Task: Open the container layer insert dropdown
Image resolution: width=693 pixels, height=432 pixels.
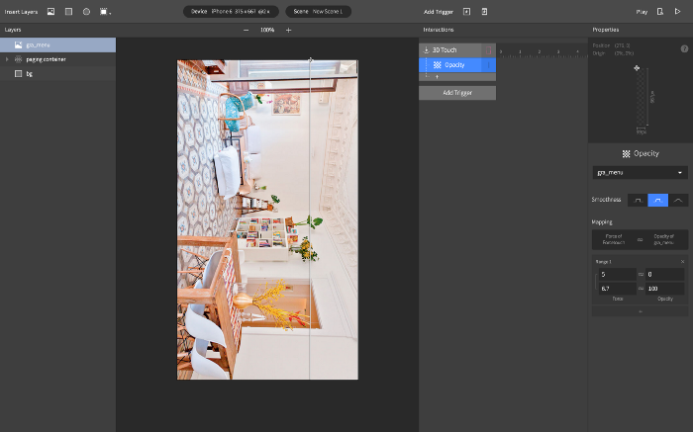Action: pyautogui.click(x=105, y=12)
